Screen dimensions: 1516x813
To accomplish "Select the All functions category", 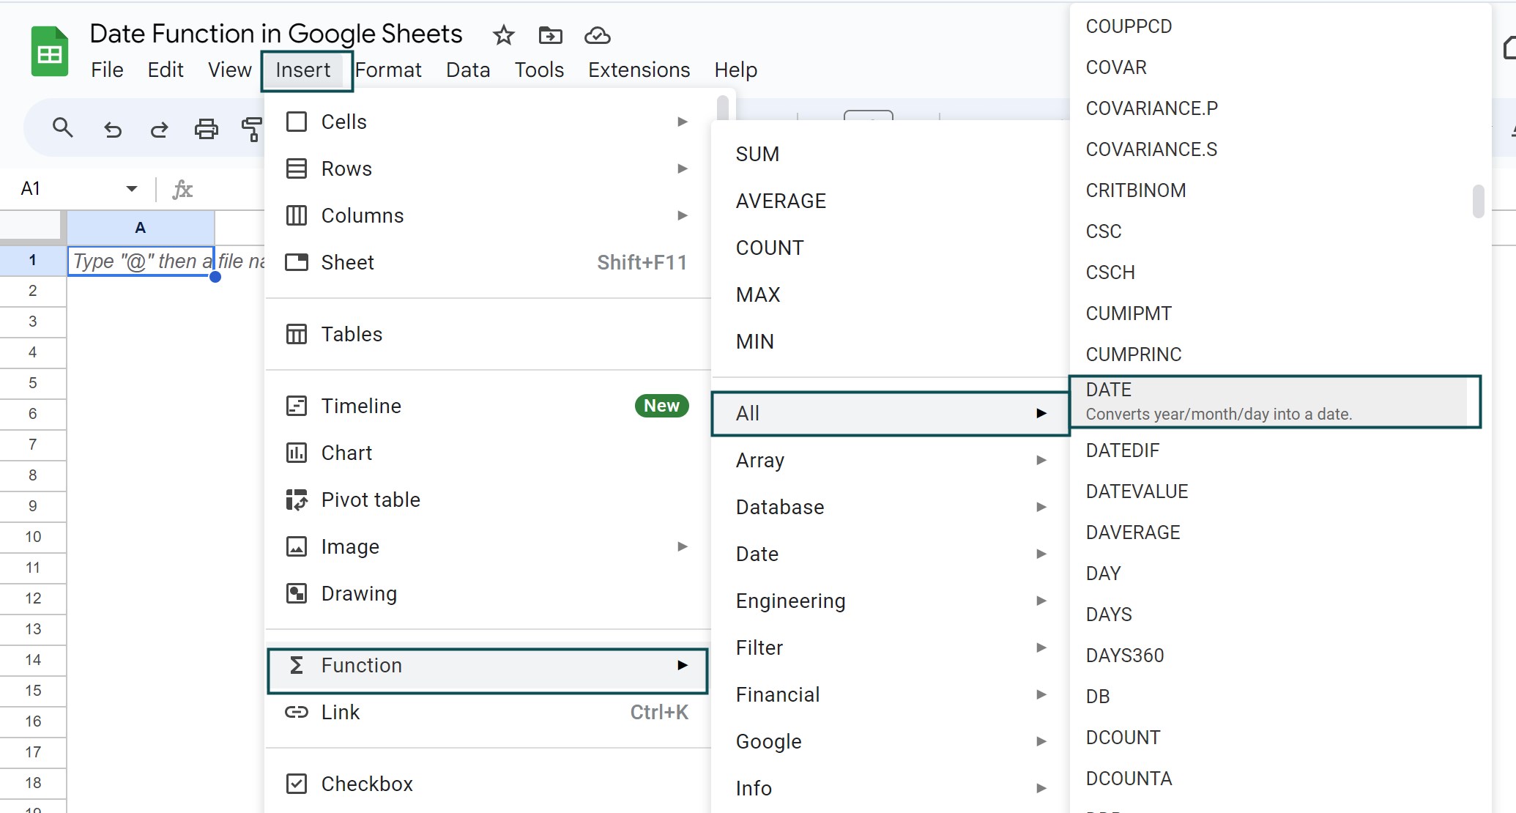I will coord(891,413).
